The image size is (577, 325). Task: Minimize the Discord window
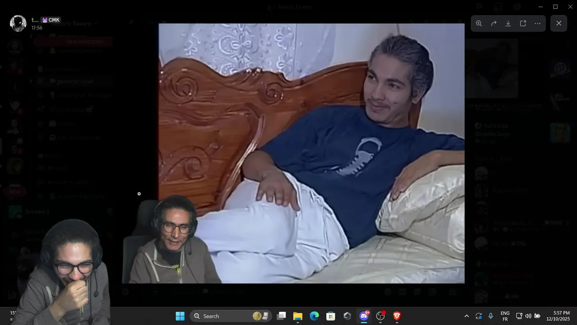click(x=540, y=7)
